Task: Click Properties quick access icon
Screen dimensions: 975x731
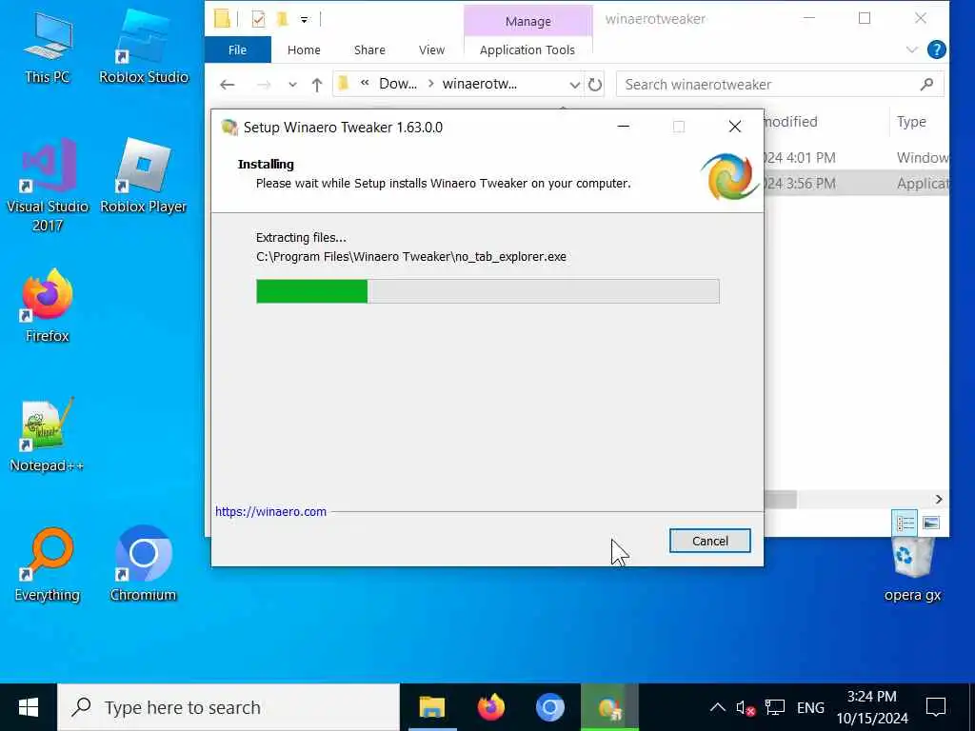Action: [258, 20]
